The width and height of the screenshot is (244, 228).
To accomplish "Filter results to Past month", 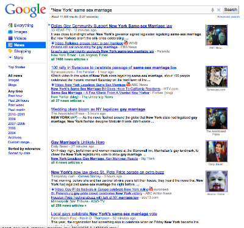I will pyautogui.click(x=16, y=110).
